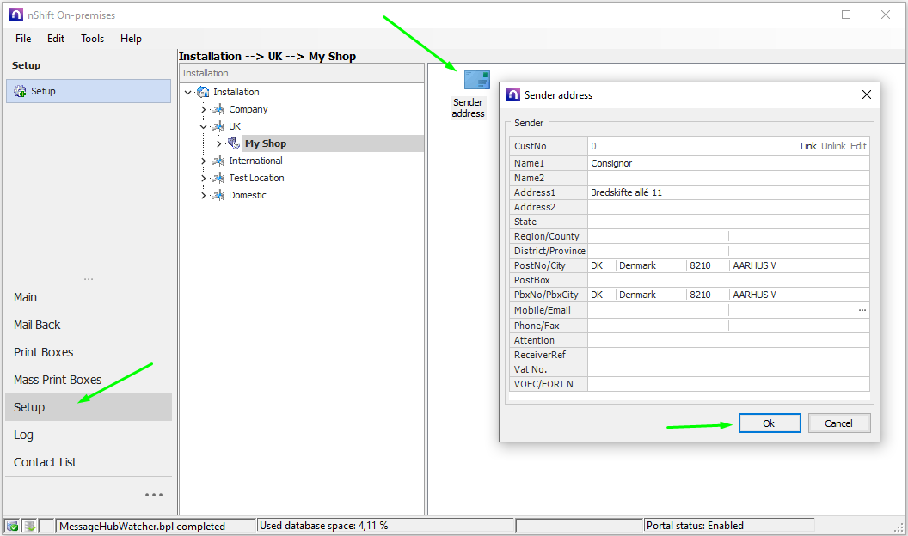Click the download arrow icon in status bar

coord(29,526)
